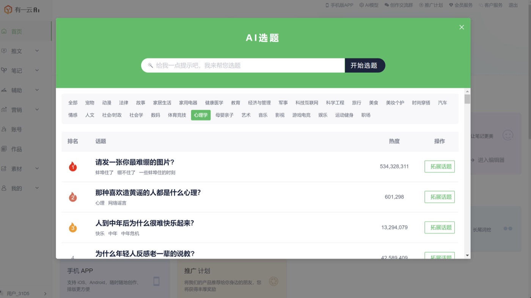
Task: Select the 科技互联网 category tab
Action: [x=307, y=103]
